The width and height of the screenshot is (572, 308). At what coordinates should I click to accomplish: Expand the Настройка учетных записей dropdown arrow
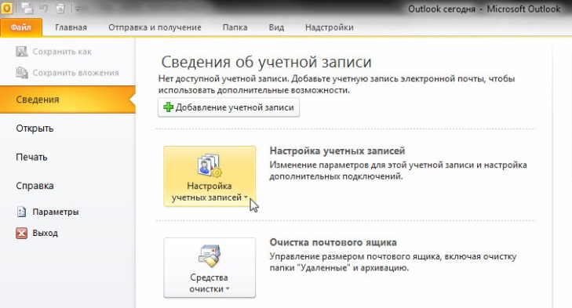click(x=246, y=197)
